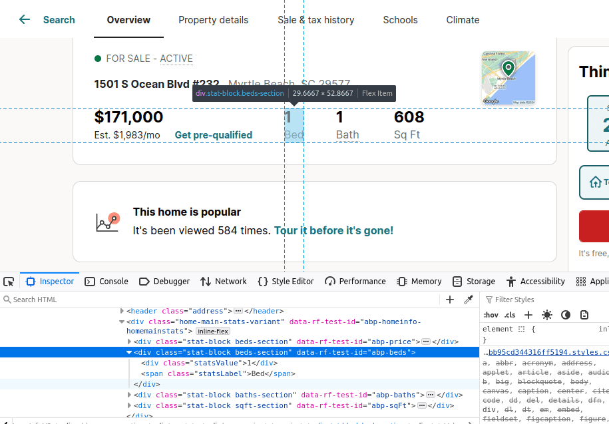
Task: Collapse the home-main-stats-variant div node
Action: point(122,322)
